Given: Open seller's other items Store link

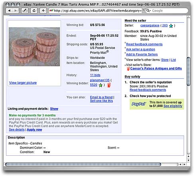Looking at the screenshot, I should [x=165, y=60].
